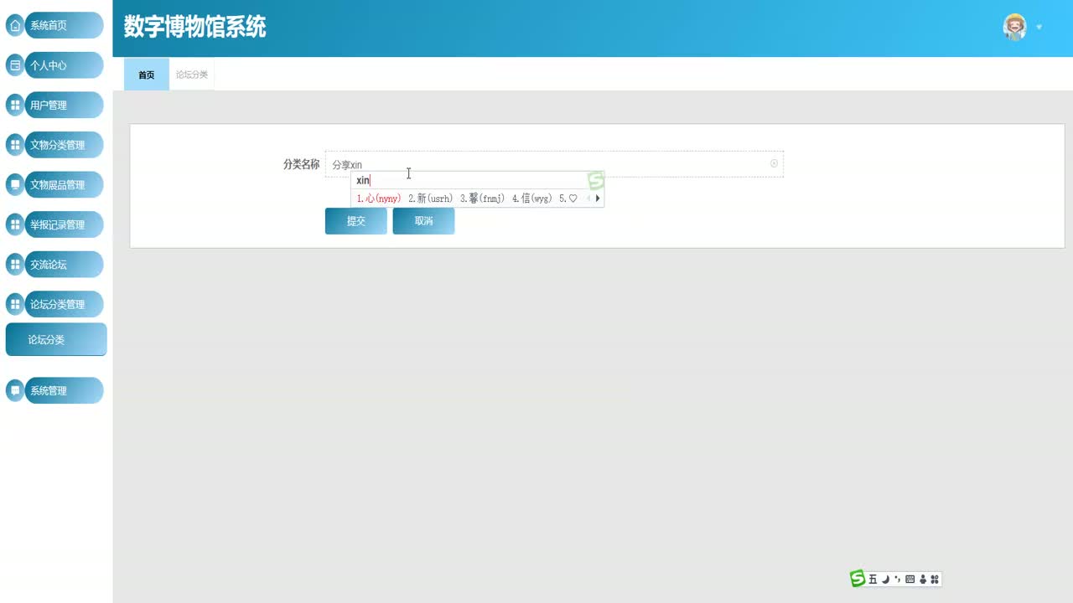1073x603 pixels.
Task: Expand 文物分类管理 menu
Action: click(x=64, y=145)
